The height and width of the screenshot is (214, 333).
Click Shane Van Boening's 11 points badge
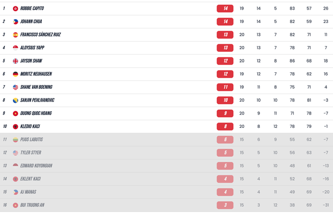(x=225, y=87)
